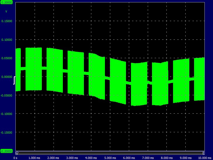Click the 0.05000 voltage axis label
Image resolution: width=213 pixels, height=160 pixels.
(7, 58)
